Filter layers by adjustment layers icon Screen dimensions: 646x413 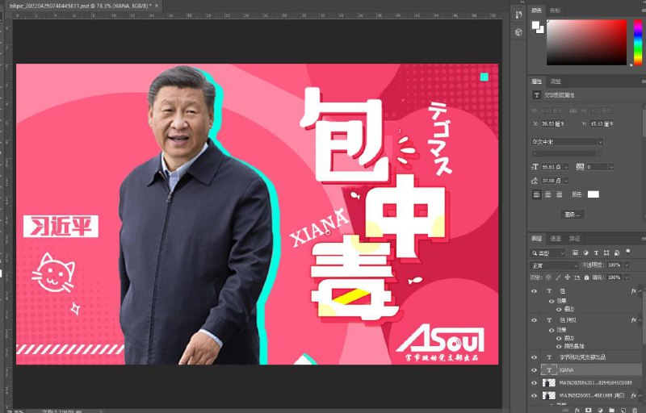(x=586, y=252)
